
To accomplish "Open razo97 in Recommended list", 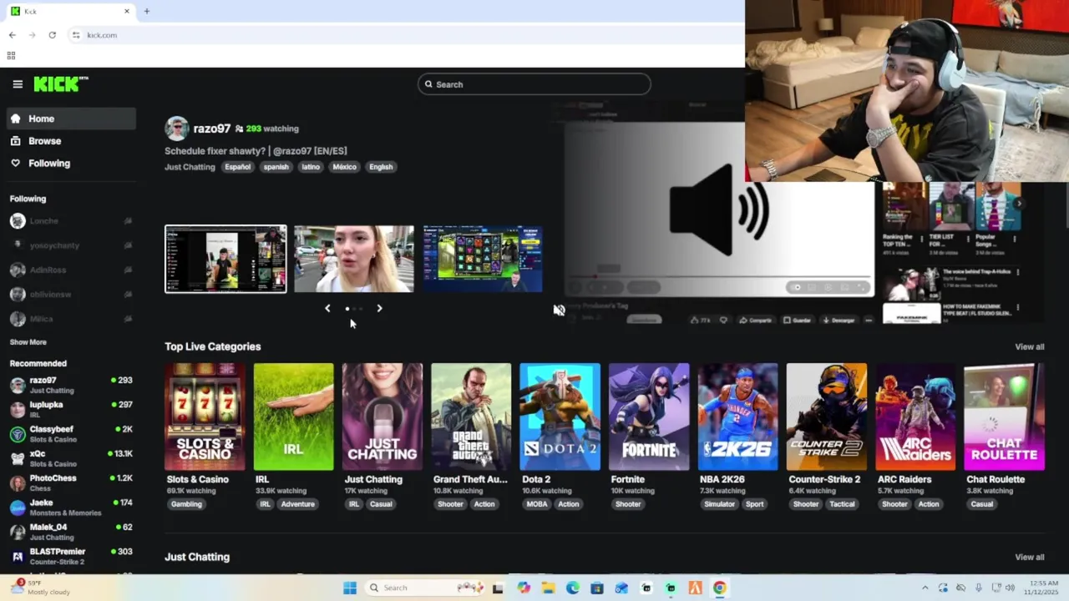I will tap(71, 385).
